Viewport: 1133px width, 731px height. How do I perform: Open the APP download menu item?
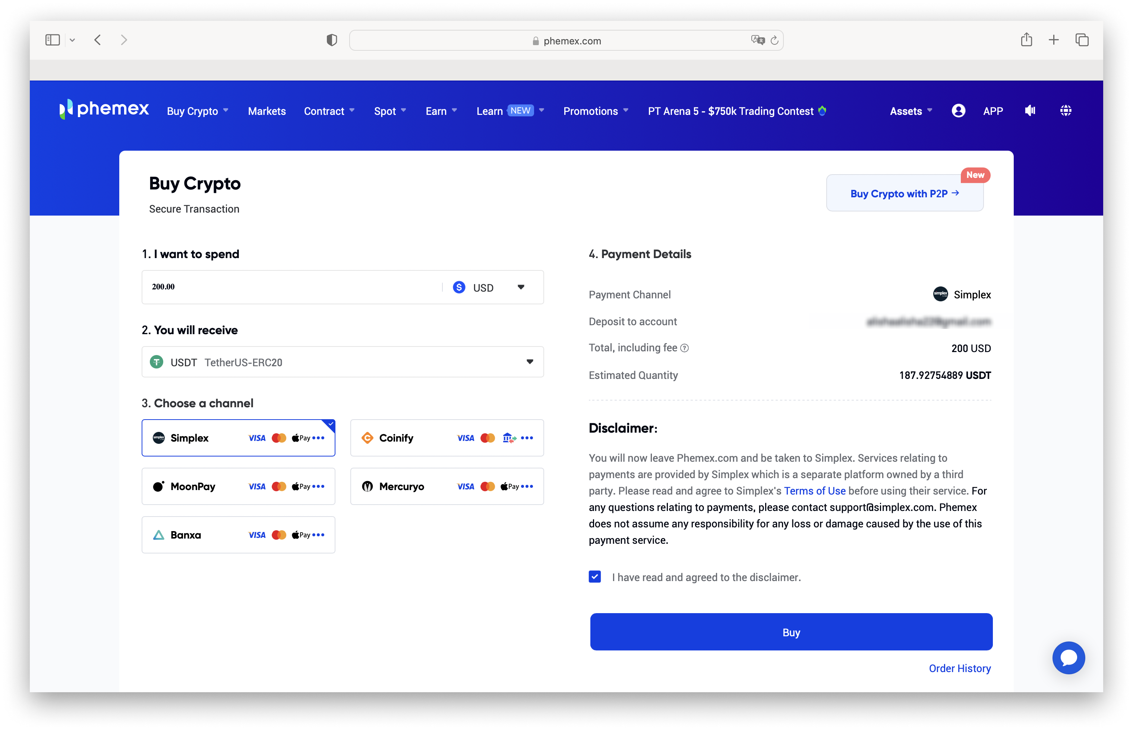coord(992,111)
